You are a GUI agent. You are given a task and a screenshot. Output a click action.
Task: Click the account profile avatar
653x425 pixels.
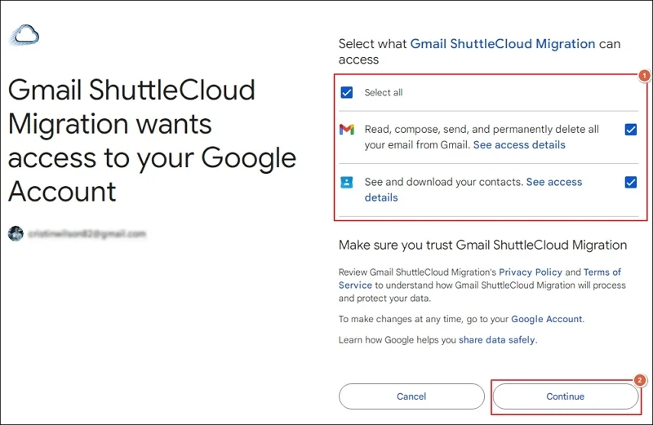(x=16, y=233)
